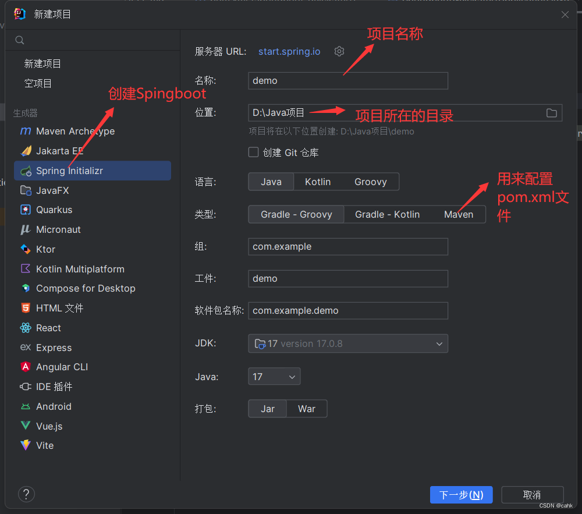Click the Vite lightning icon
582x514 pixels.
[26, 445]
